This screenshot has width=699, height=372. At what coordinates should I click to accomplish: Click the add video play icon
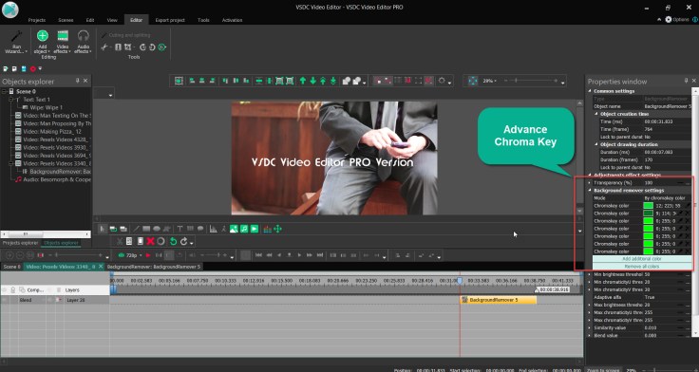coord(255,229)
